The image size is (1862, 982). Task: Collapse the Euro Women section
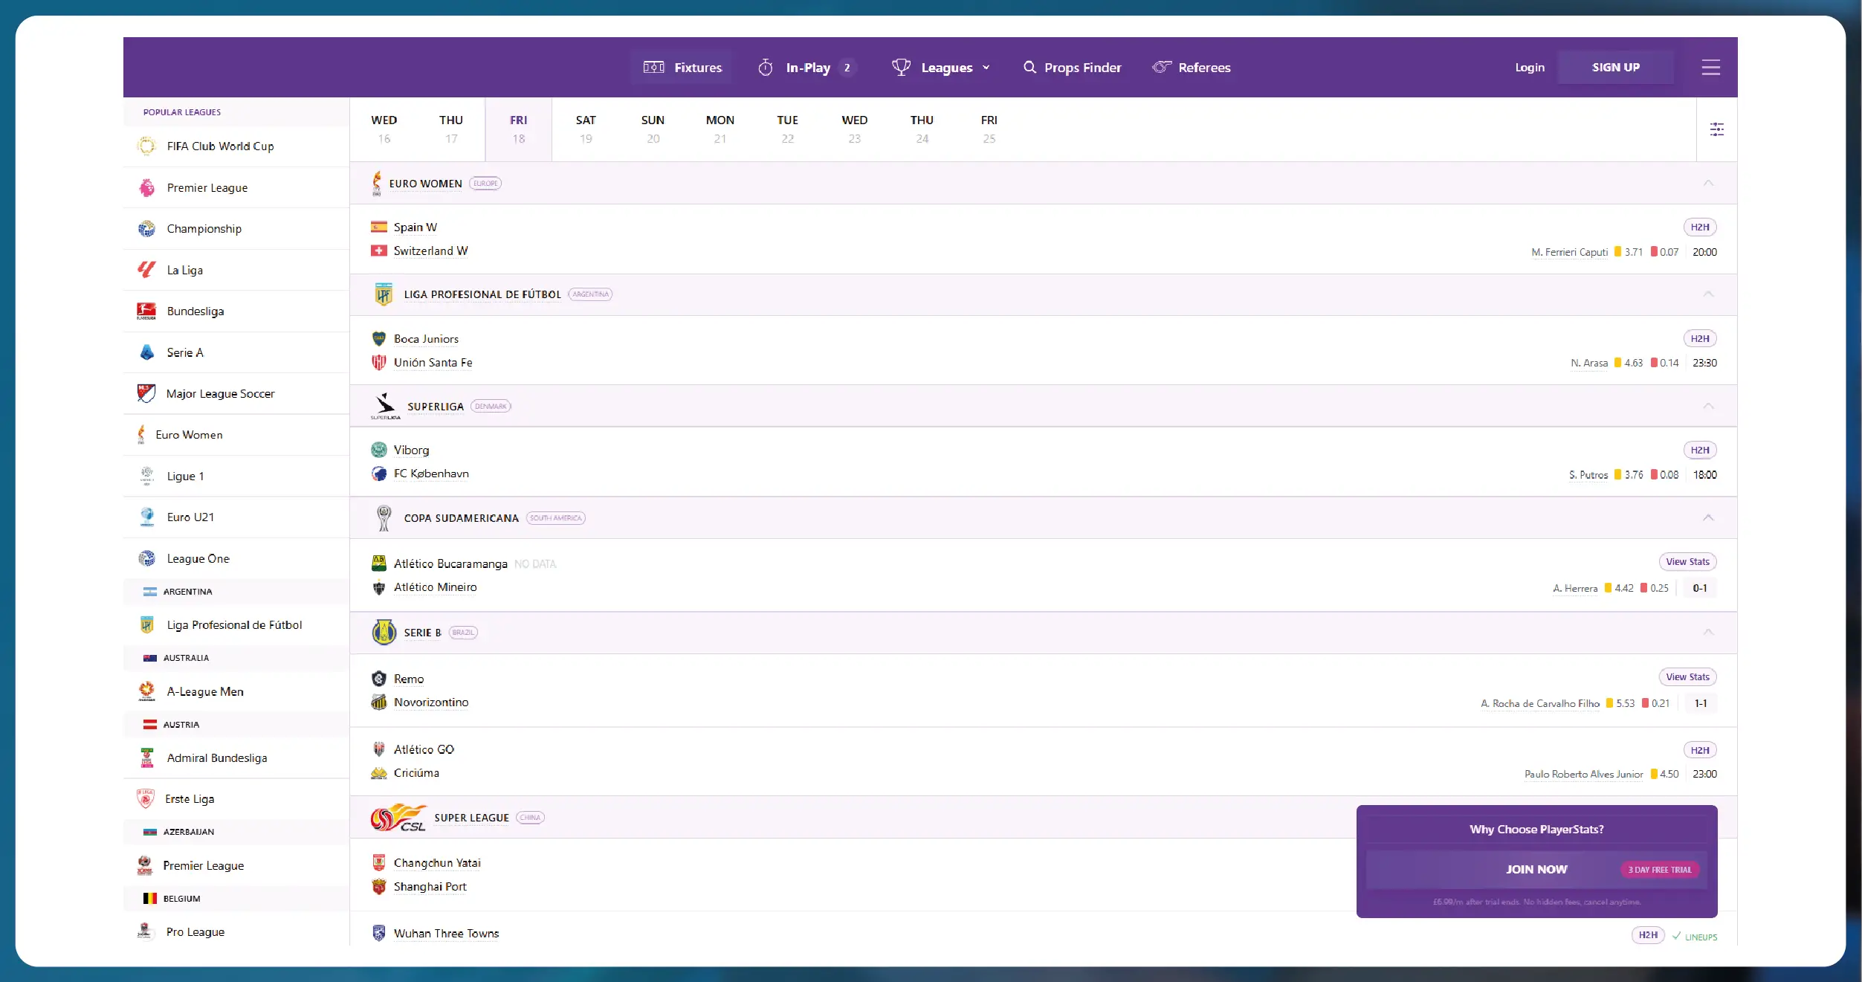tap(1708, 183)
